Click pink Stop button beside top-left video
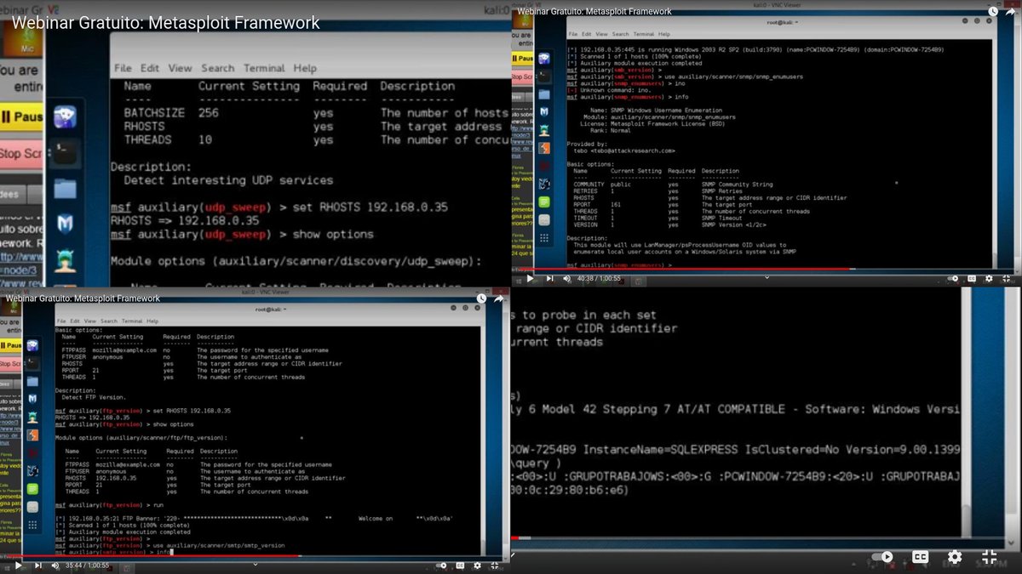Screen dimensions: 1022x574 21,154
